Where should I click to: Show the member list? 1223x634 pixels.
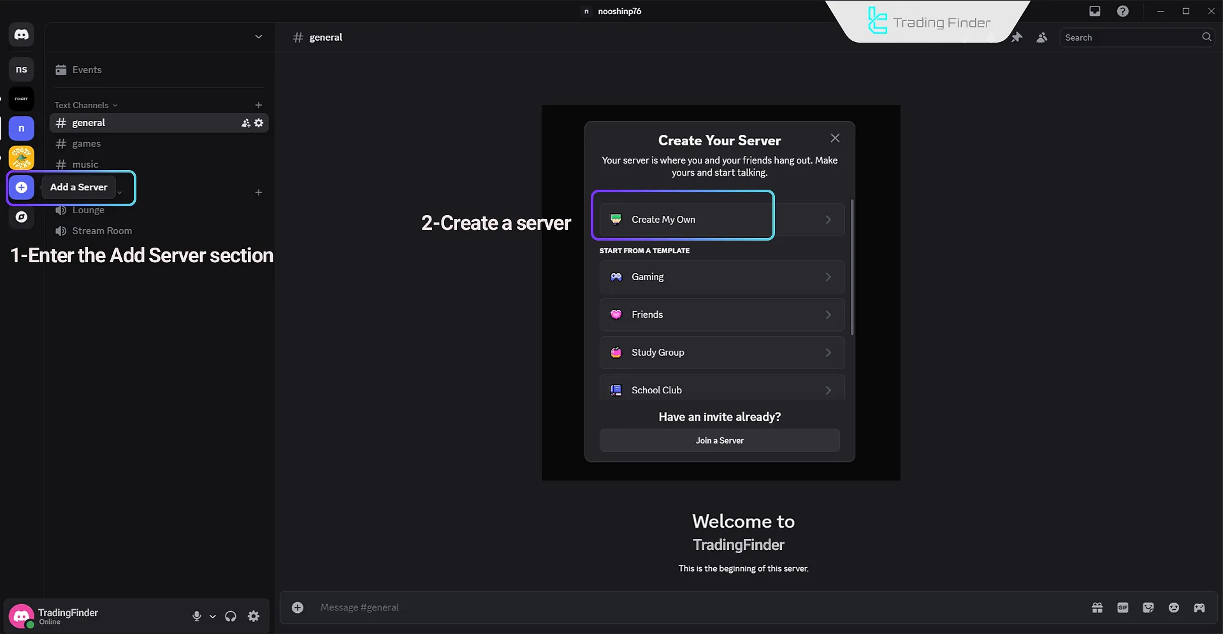(1042, 37)
